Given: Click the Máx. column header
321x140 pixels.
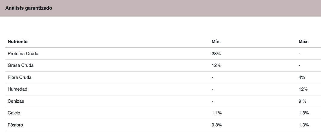Looking at the screenshot, I should pos(304,42).
